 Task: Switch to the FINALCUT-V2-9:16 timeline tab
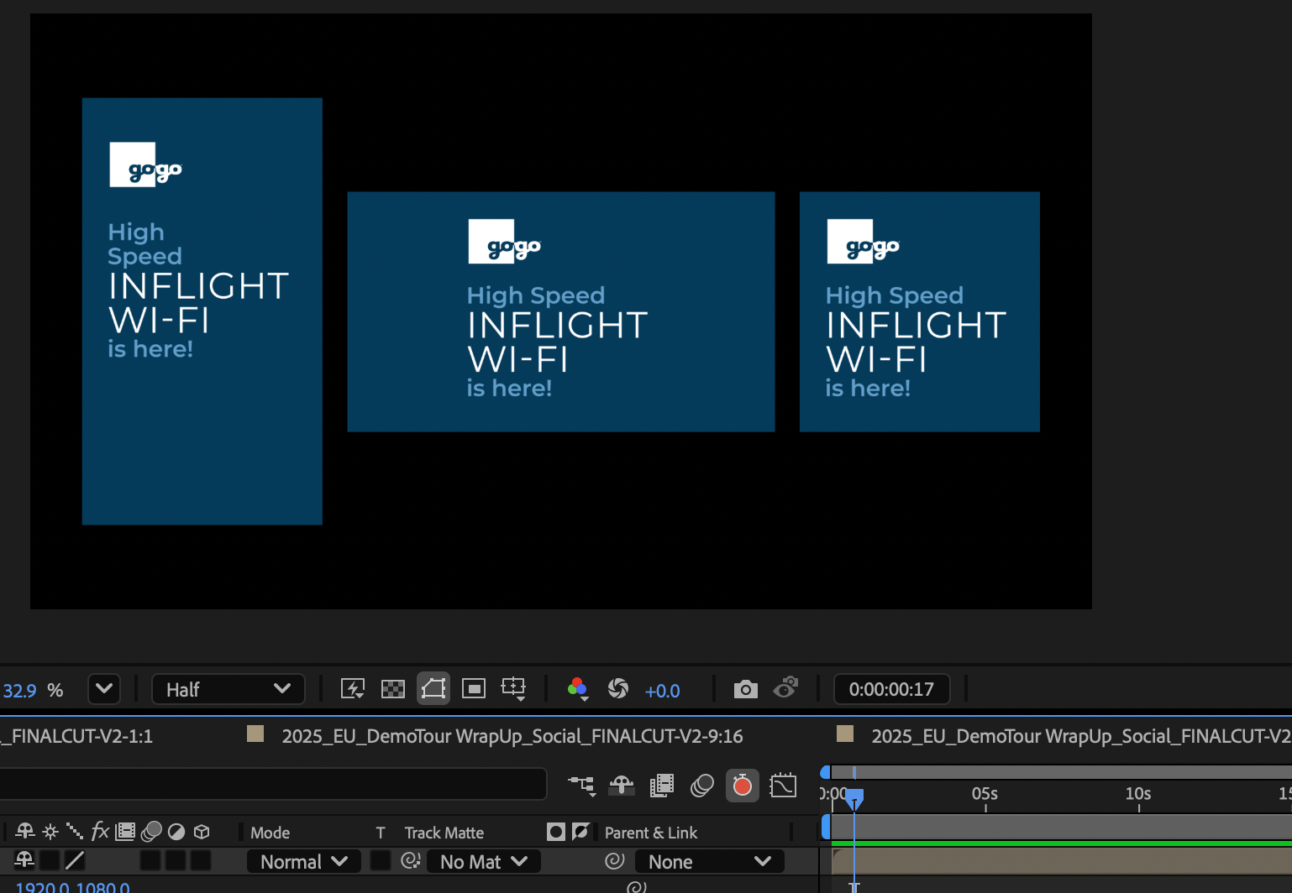pos(512,736)
